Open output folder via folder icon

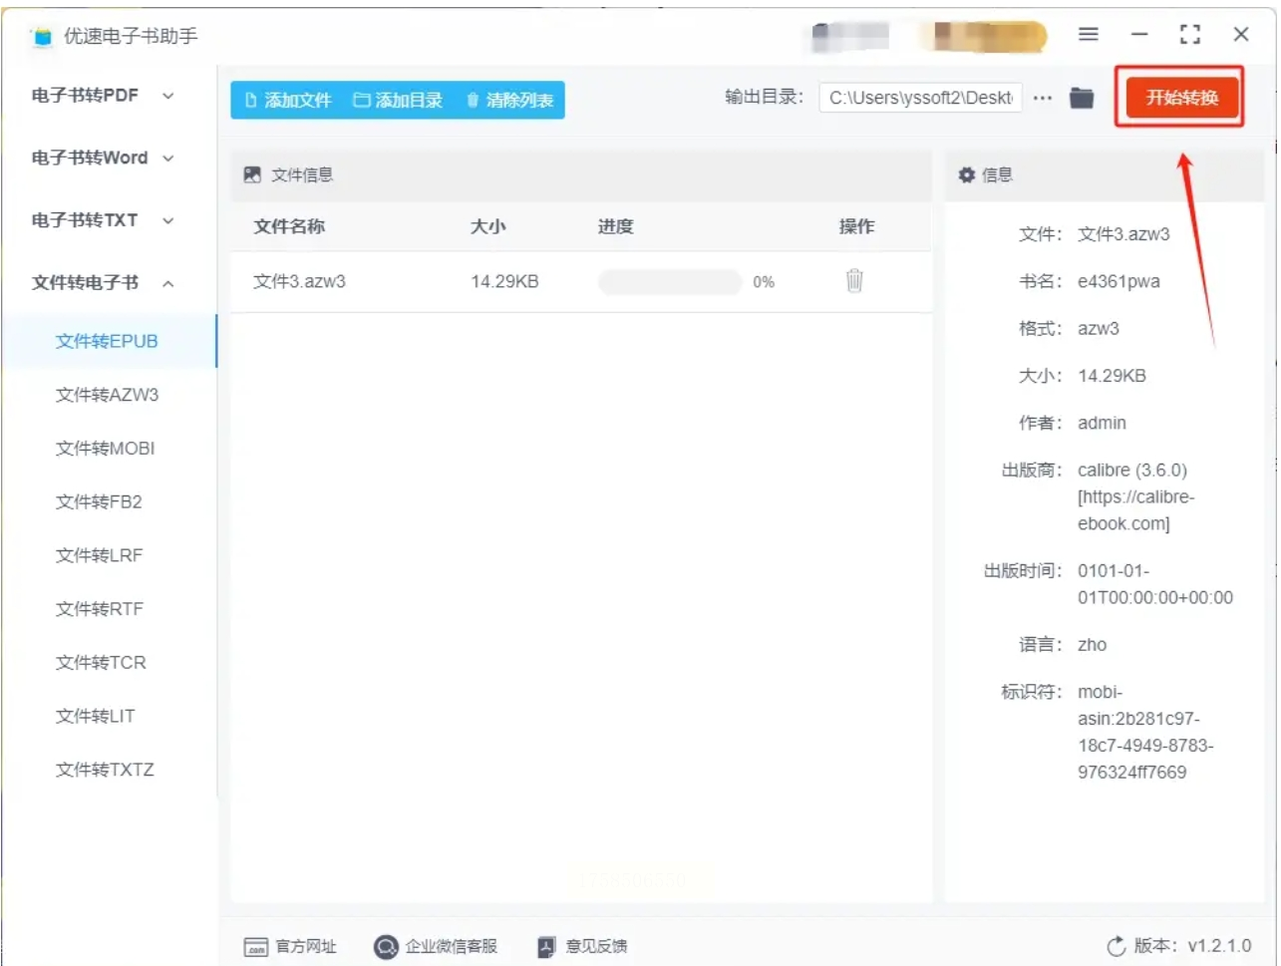(x=1082, y=98)
